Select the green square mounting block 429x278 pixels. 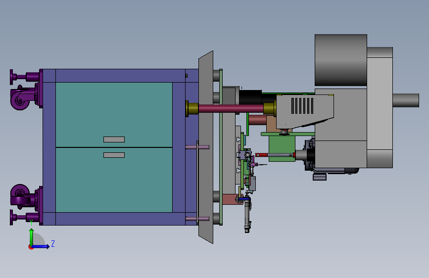[x=282, y=149]
